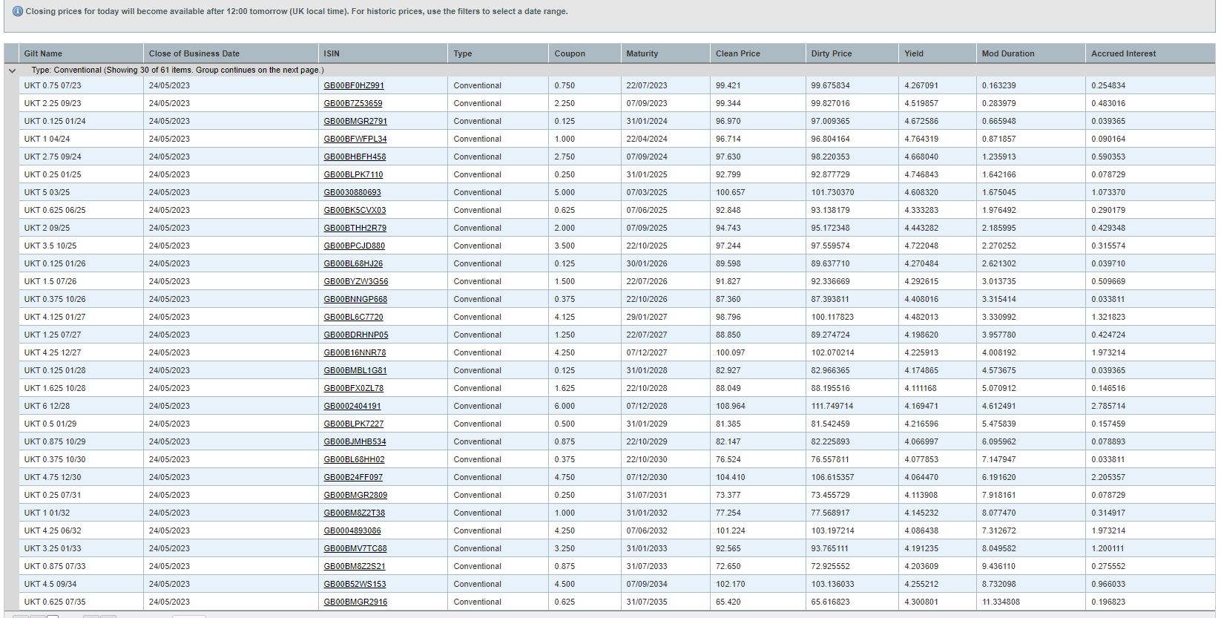Image resolution: width=1221 pixels, height=618 pixels.
Task: Open ISIN link GB00B16NNR78
Action: click(355, 352)
